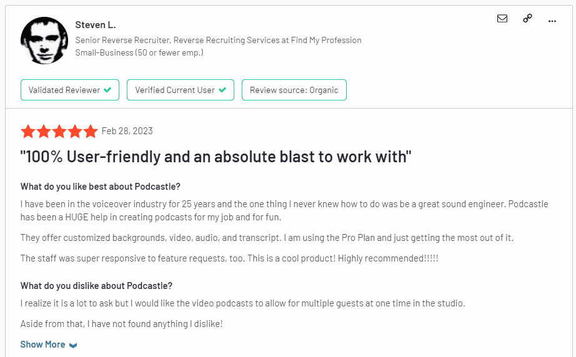Copy review link via chain icon
This screenshot has height=357, width=576.
(527, 18)
